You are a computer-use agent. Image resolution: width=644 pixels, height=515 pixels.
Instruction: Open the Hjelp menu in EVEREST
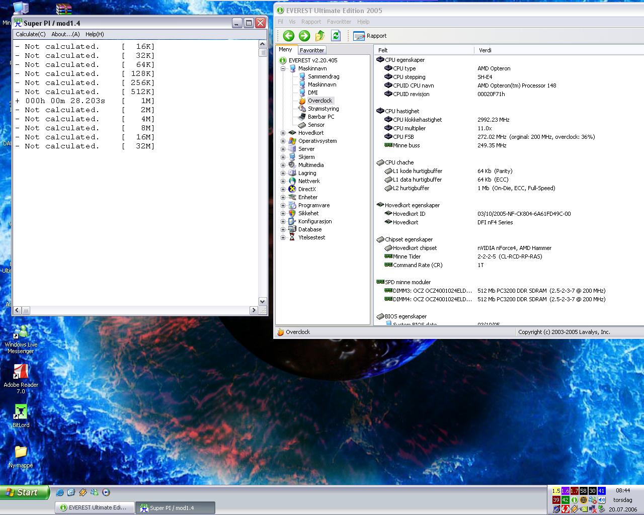[x=363, y=22]
